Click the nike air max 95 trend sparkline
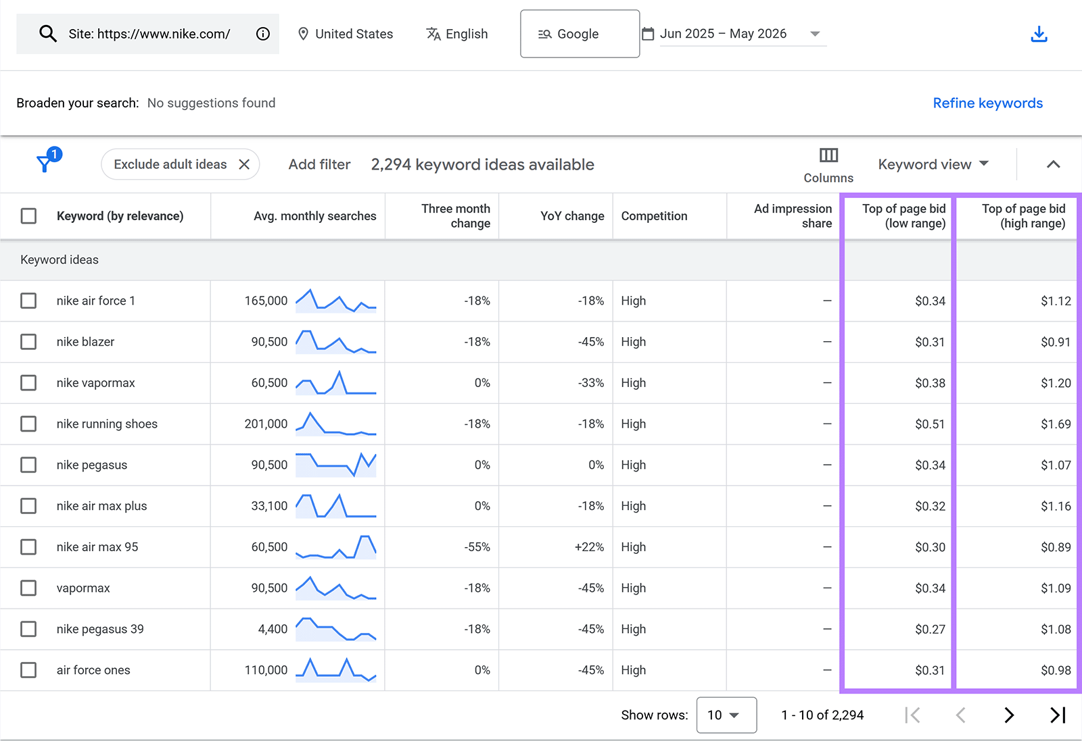This screenshot has height=741, width=1082. [x=335, y=547]
